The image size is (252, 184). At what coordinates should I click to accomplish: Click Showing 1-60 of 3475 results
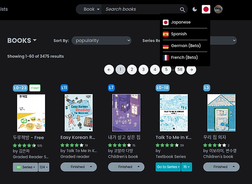pyautogui.click(x=35, y=56)
